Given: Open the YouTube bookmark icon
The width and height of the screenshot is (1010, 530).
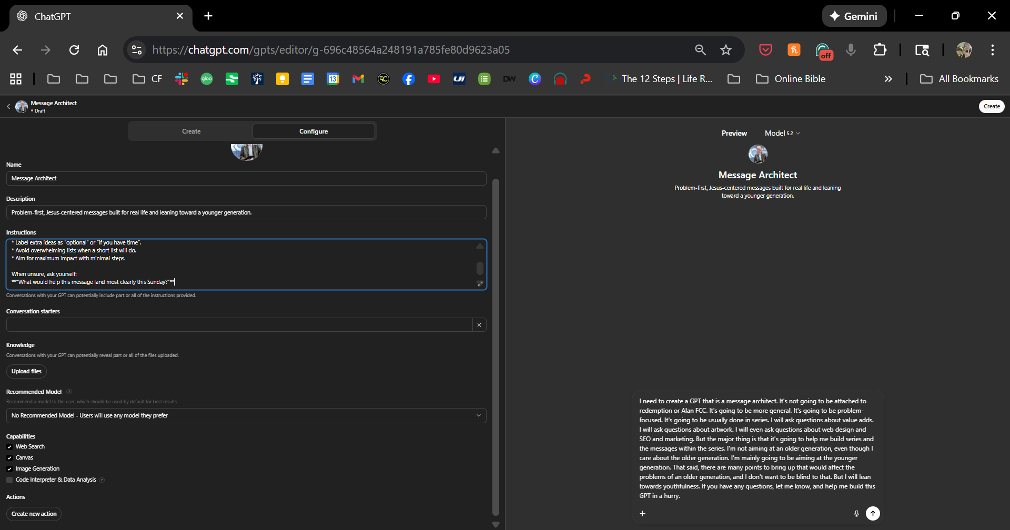Looking at the screenshot, I should click(x=434, y=79).
